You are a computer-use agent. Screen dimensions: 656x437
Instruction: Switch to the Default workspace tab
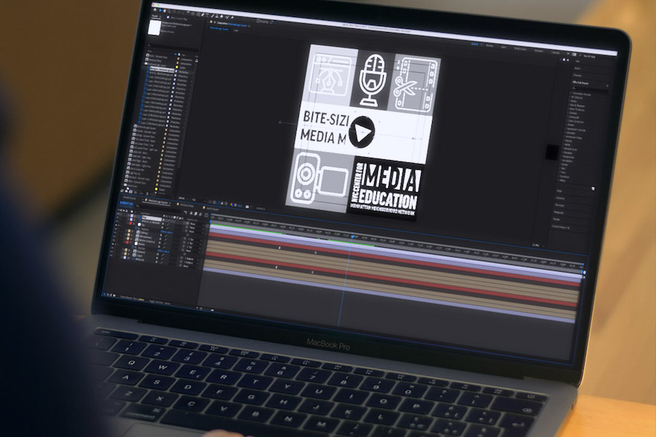[475, 44]
